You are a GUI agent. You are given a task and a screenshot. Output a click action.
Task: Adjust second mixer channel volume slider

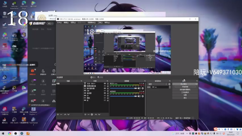pos(123,96)
